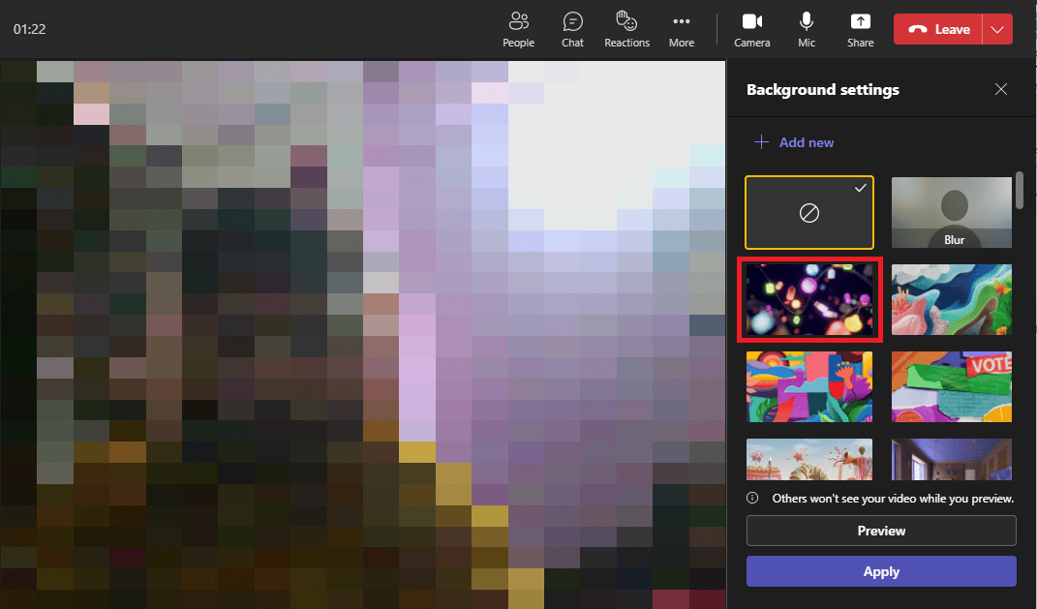Open the Reactions menu

[626, 30]
